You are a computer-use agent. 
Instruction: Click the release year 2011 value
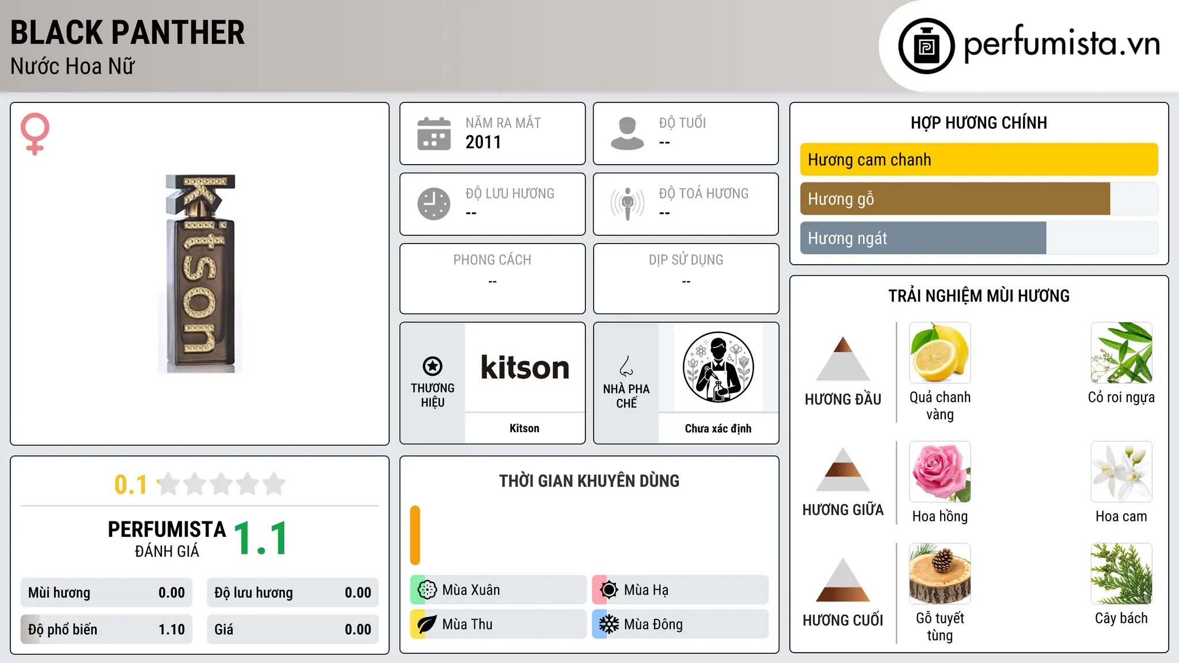coord(483,142)
